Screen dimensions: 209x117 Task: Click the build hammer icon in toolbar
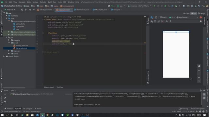(112, 6)
